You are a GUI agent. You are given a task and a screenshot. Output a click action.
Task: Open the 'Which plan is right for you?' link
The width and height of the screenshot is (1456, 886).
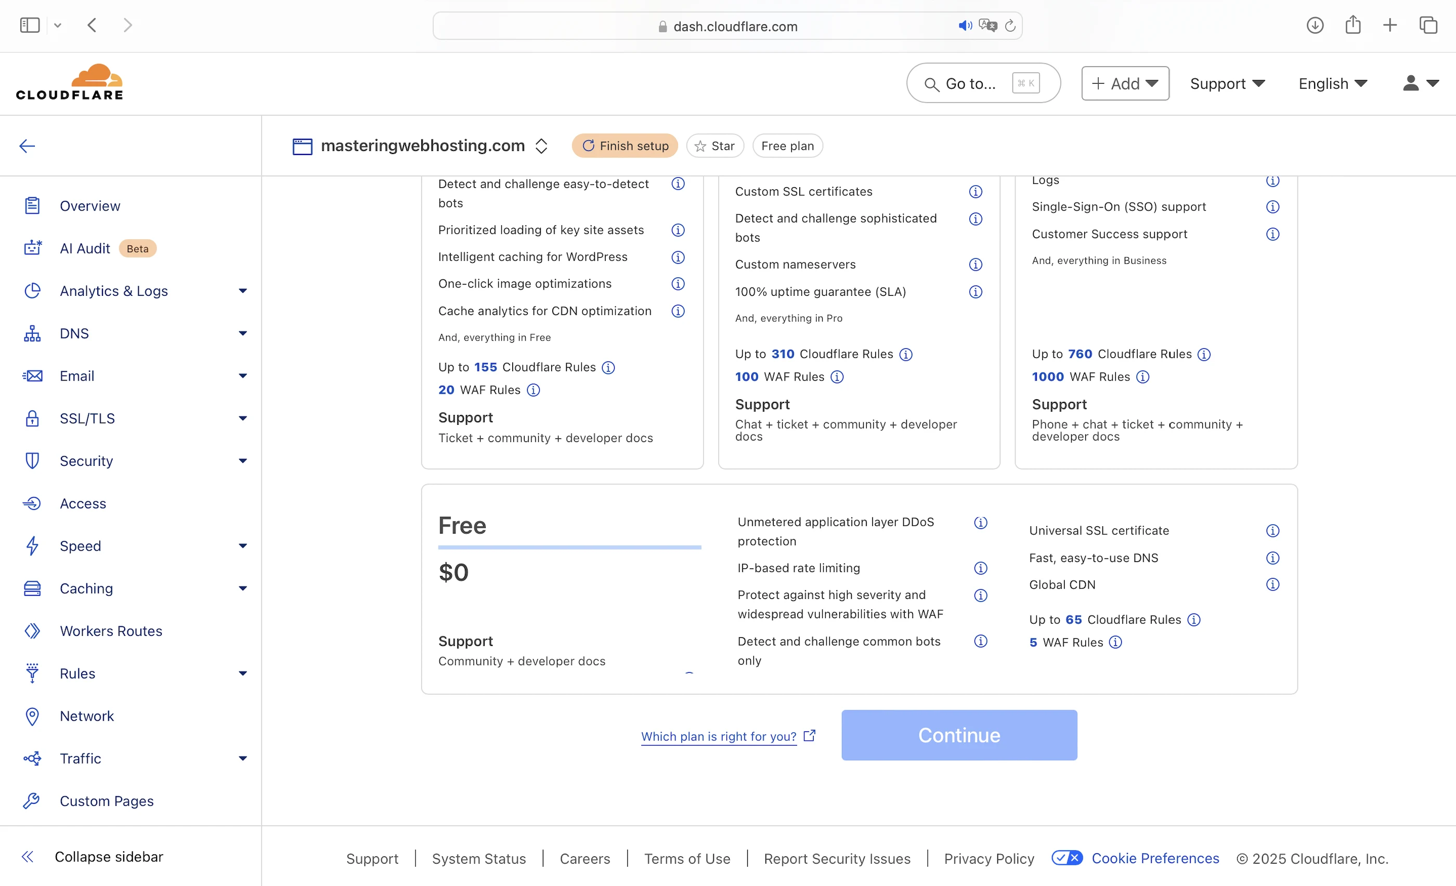click(718, 736)
